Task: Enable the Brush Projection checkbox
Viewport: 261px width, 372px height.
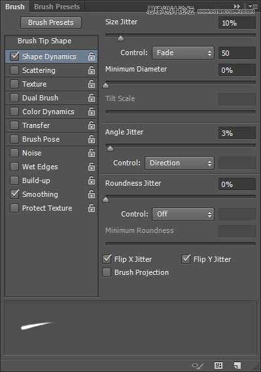Action: 107,272
